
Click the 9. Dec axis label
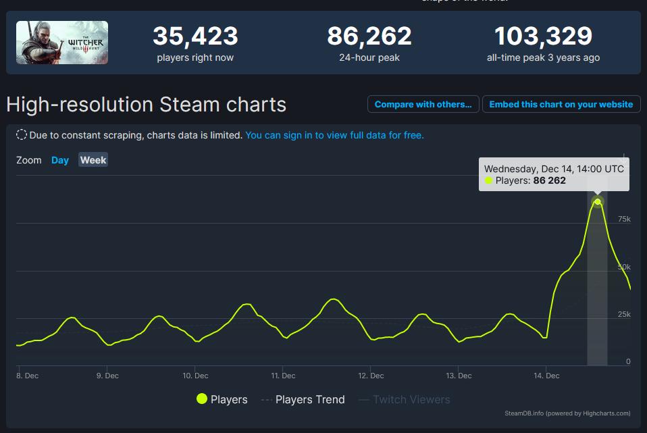[107, 376]
